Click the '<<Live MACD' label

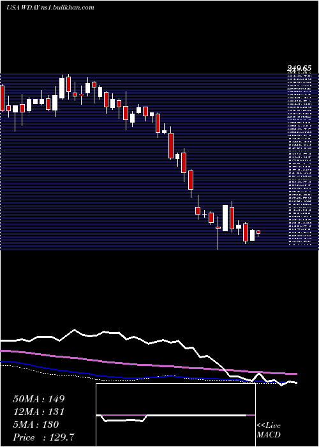pyautogui.click(x=269, y=430)
